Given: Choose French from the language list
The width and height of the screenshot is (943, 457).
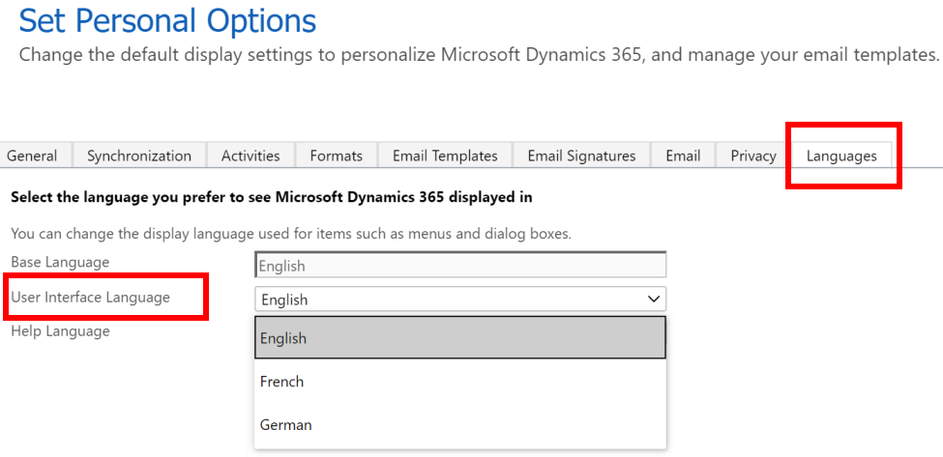Looking at the screenshot, I should point(460,382).
